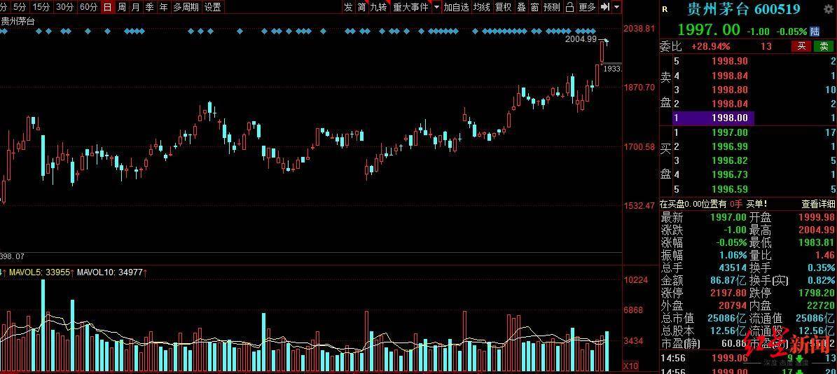
Task: Expand the dropdown arrow after 重大事件
Action: 436,7
